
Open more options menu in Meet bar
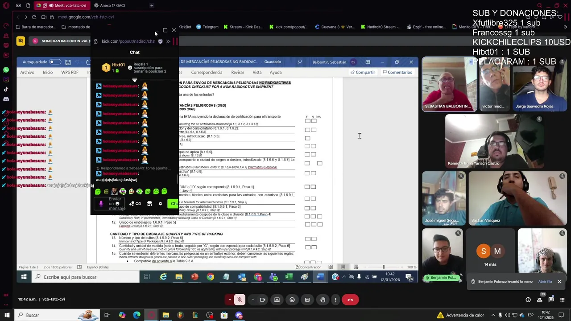click(335, 300)
